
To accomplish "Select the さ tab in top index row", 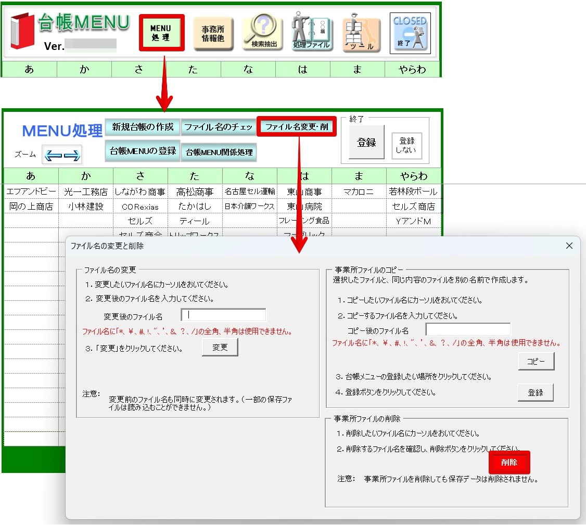I will point(138,69).
